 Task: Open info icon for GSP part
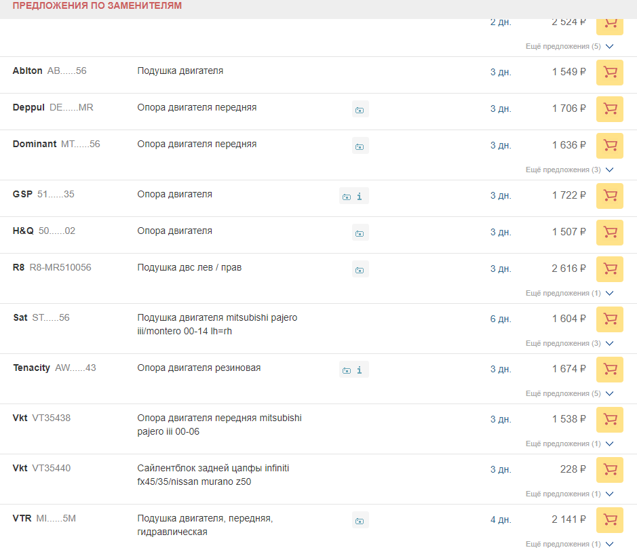(x=360, y=197)
